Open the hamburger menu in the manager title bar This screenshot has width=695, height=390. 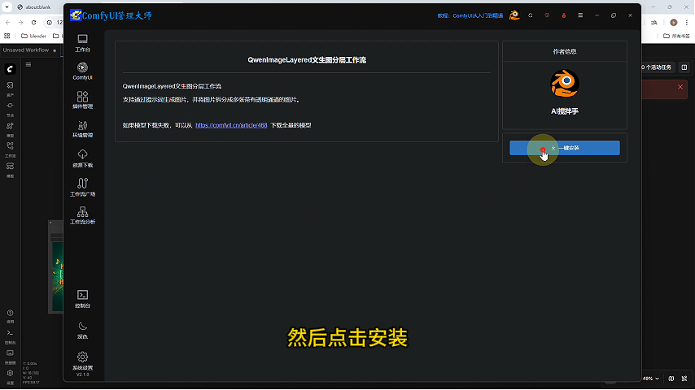(x=580, y=15)
